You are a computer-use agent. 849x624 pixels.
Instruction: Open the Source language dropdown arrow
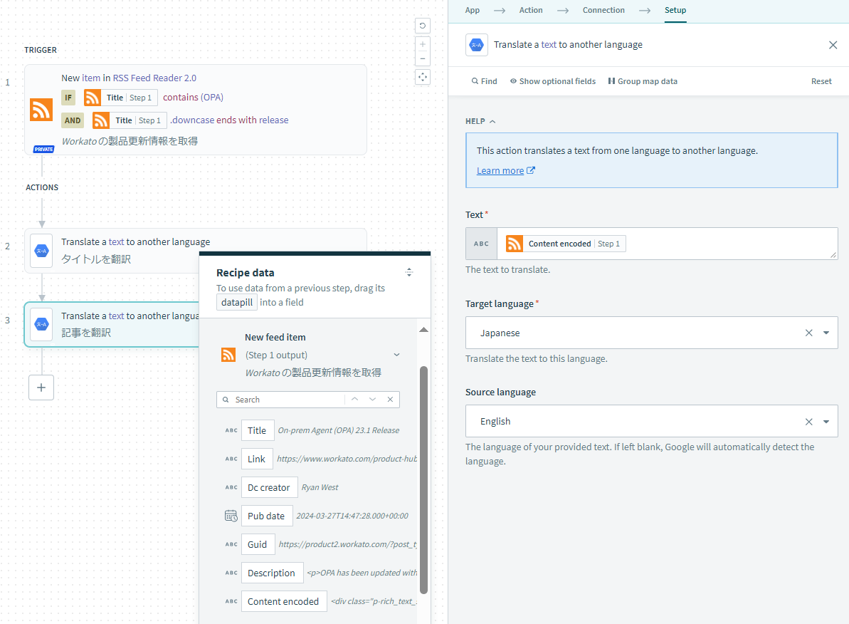826,422
